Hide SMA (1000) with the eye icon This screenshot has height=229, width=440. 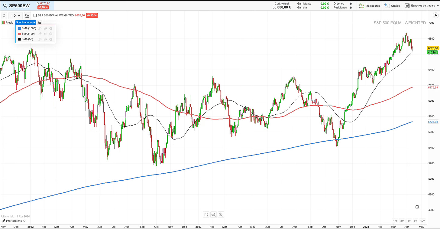pos(45,28)
